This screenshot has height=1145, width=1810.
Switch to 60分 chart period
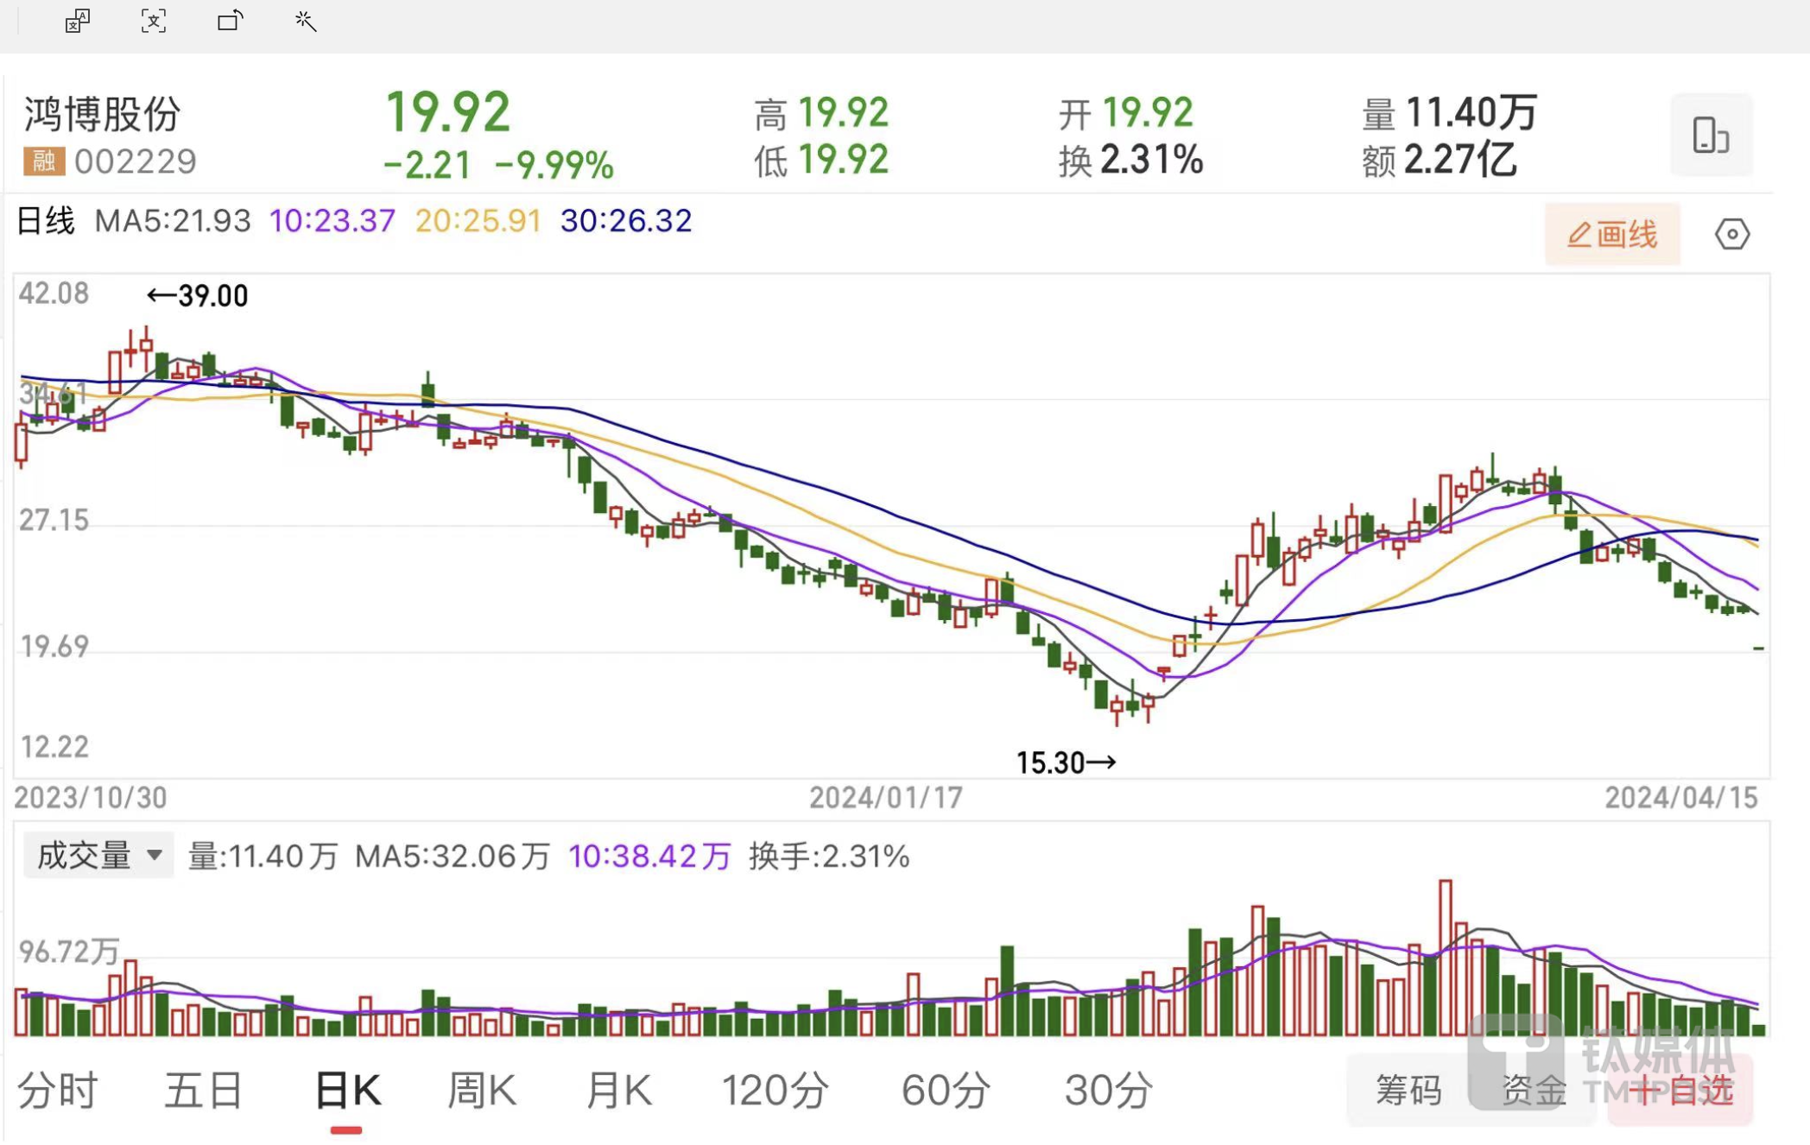945,1090
